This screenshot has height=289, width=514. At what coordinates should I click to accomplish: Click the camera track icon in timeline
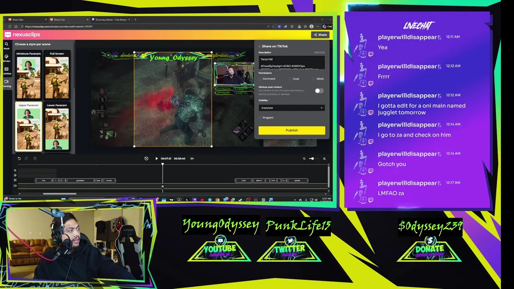point(15,185)
